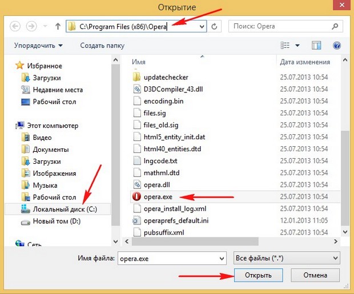Click the search Opera field
The height and width of the screenshot is (294, 354).
click(285, 26)
